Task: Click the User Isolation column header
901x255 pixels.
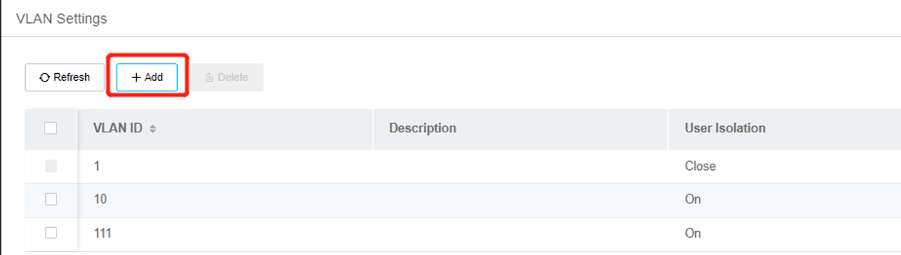Action: [x=725, y=128]
